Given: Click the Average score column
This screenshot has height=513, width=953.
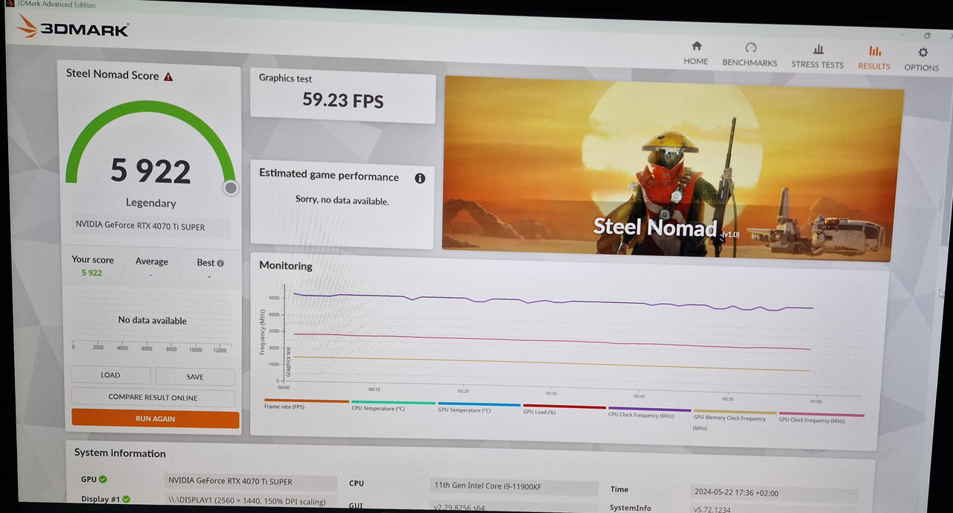Looking at the screenshot, I should (x=152, y=267).
